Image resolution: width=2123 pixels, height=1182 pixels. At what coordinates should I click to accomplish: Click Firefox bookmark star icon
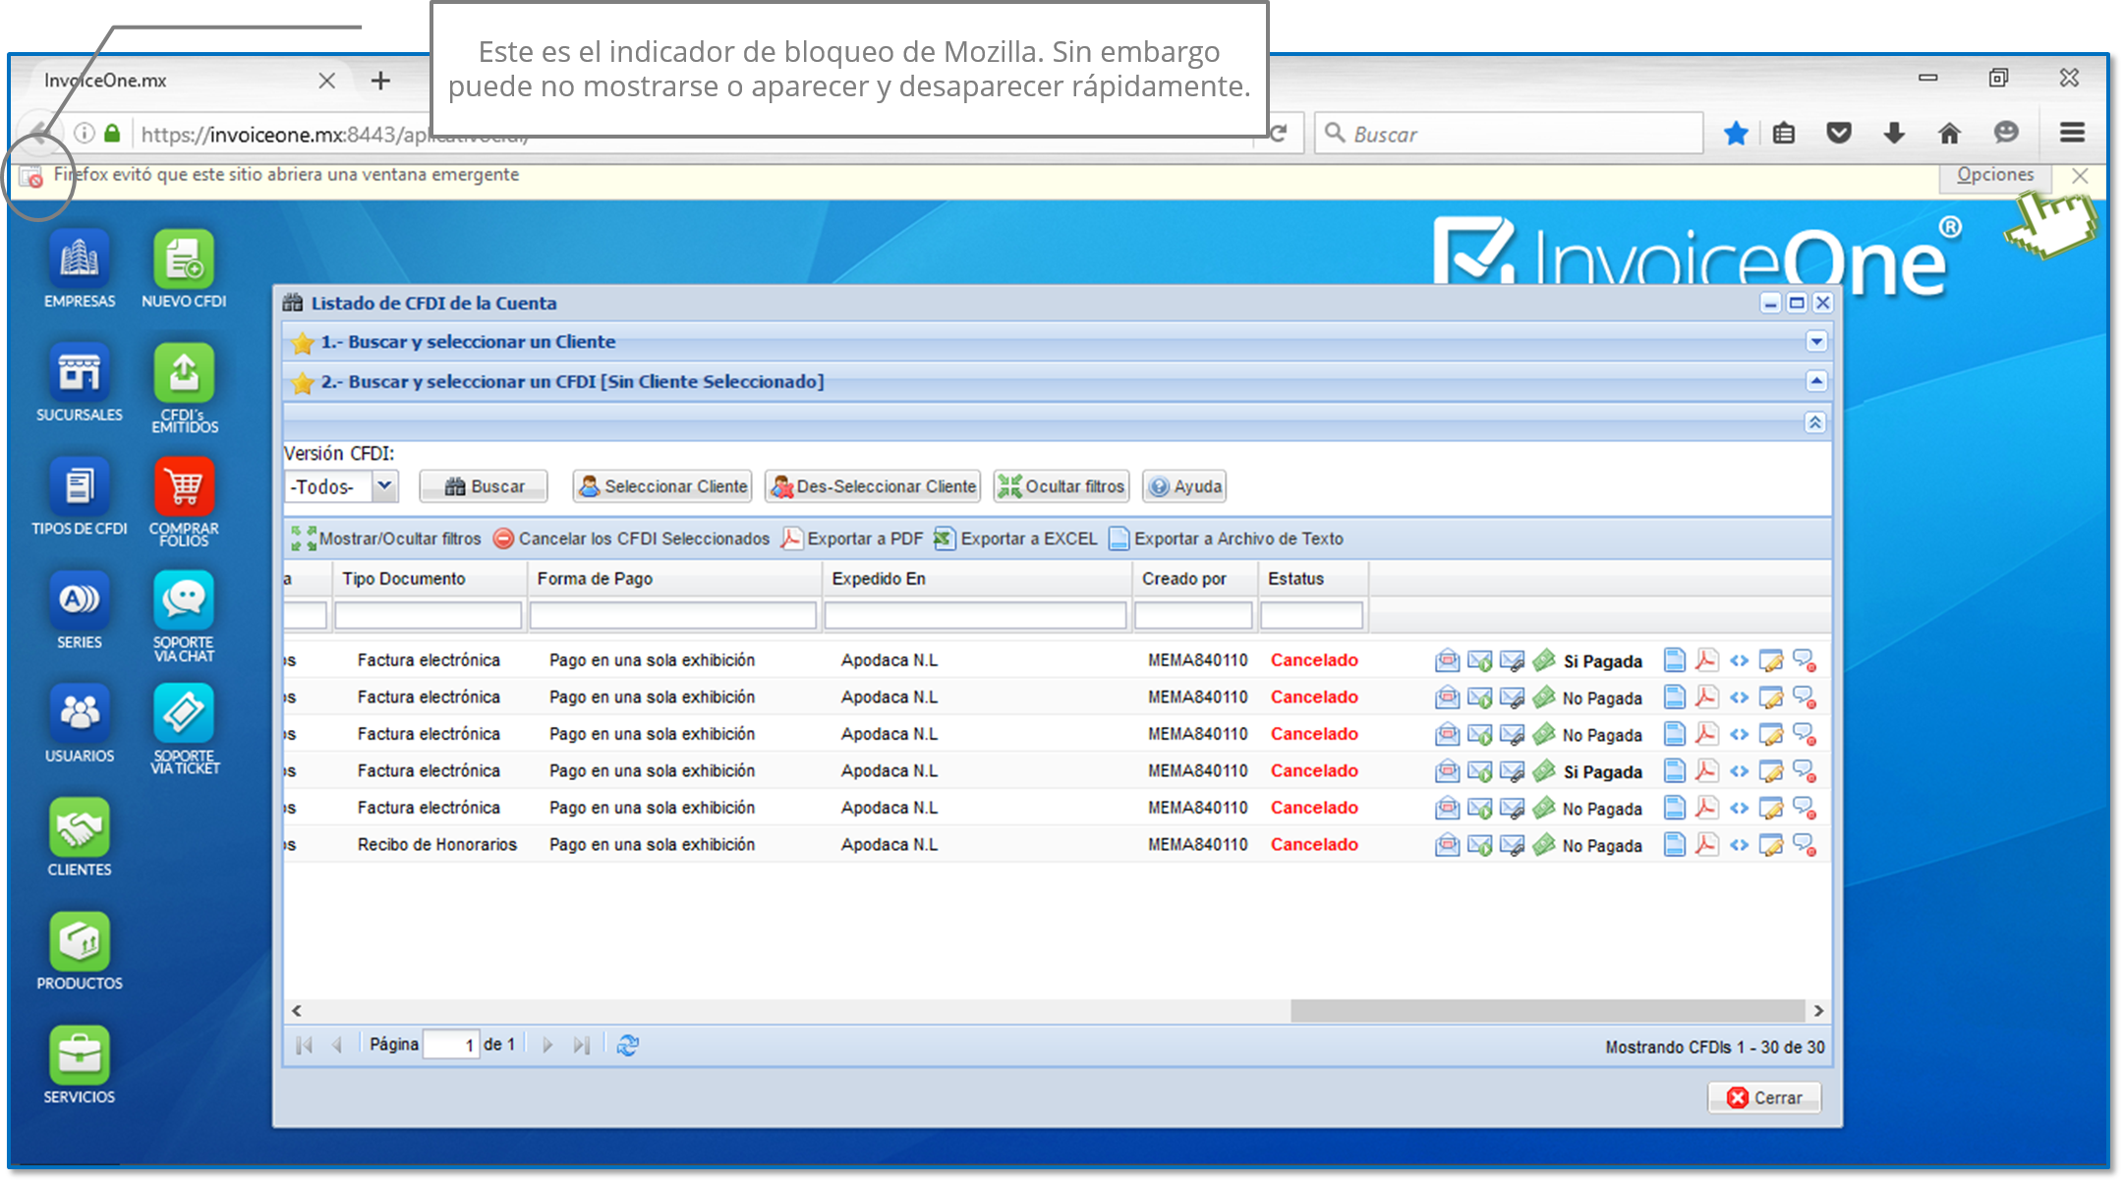1736,133
